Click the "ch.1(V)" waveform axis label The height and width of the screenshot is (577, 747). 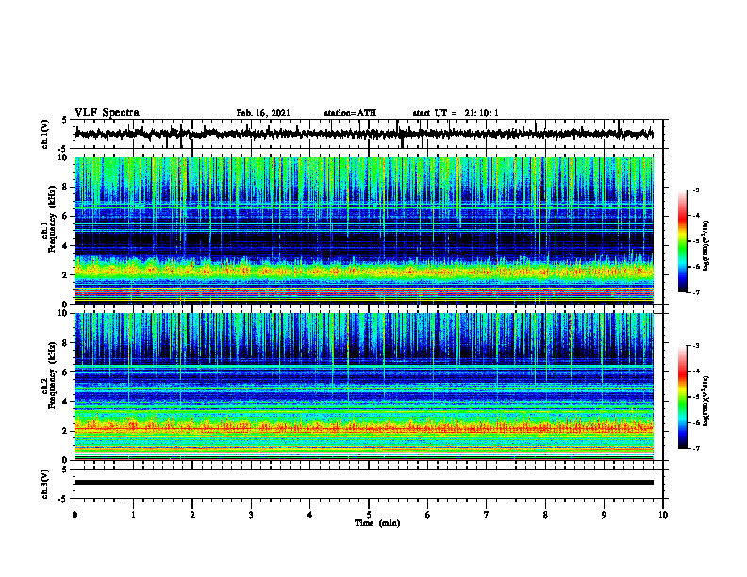pos(45,134)
